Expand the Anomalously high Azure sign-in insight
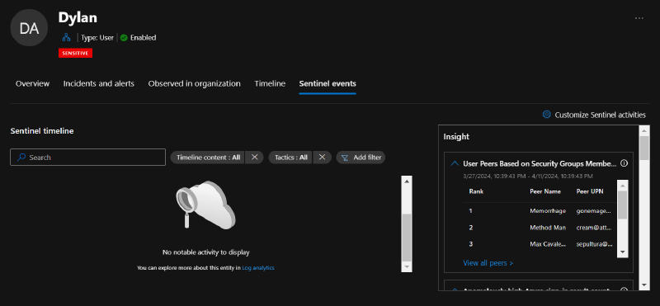The image size is (660, 306). click(x=455, y=290)
